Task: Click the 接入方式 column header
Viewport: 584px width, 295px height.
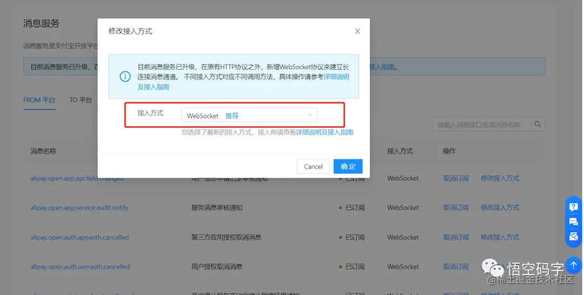Action: pyautogui.click(x=400, y=151)
